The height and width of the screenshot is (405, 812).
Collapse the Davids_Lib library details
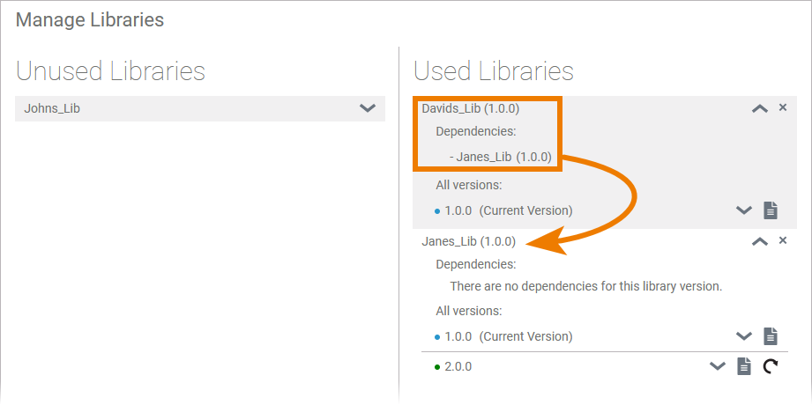click(x=759, y=108)
